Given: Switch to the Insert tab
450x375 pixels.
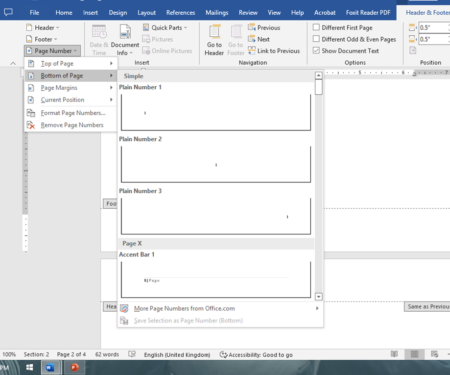Looking at the screenshot, I should [x=91, y=13].
